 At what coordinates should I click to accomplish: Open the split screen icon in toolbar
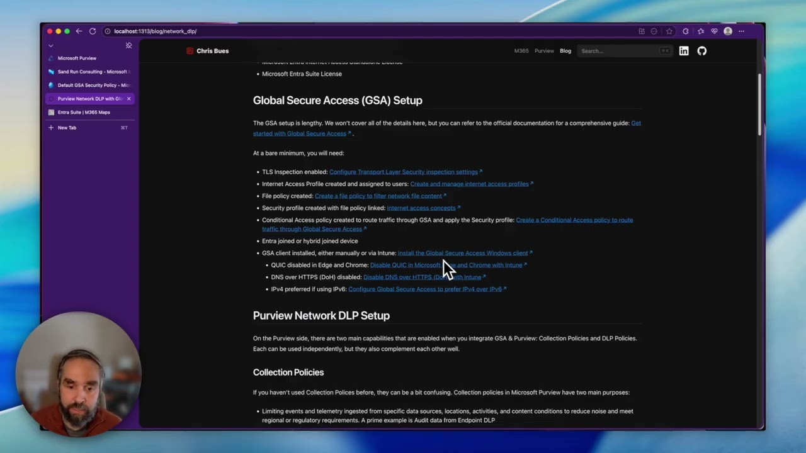tap(642, 31)
